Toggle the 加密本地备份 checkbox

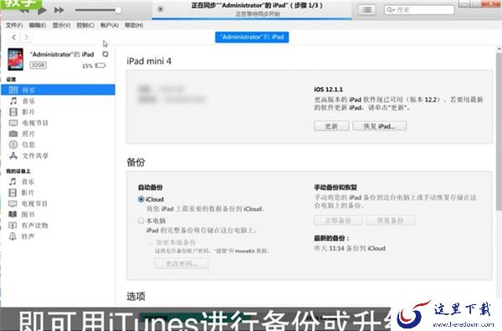[149, 242]
